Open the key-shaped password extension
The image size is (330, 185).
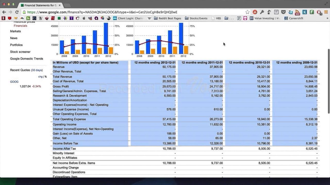pyautogui.click(x=262, y=12)
